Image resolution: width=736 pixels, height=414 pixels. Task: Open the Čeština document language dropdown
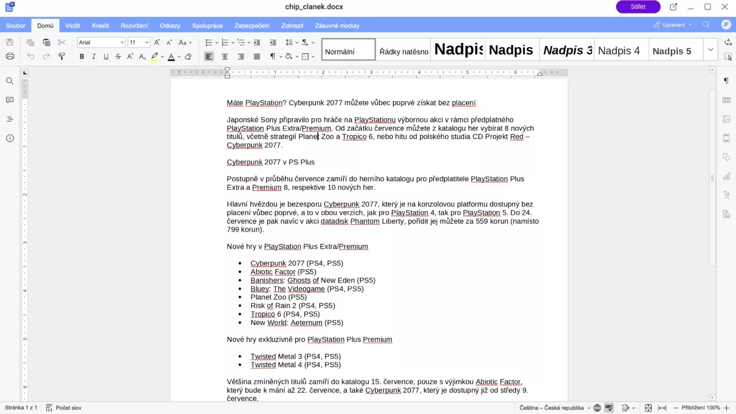click(554, 408)
